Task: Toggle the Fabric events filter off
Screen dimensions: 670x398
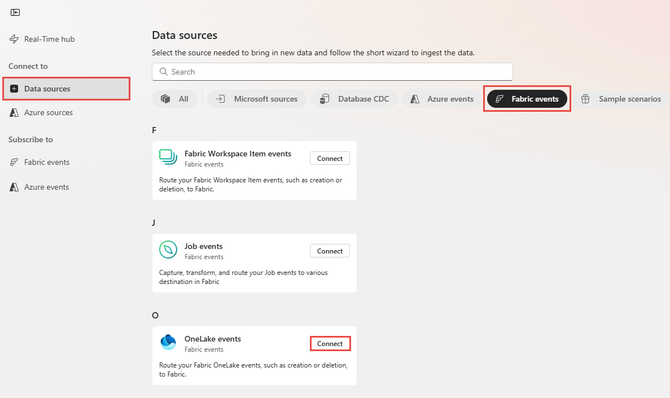Action: click(527, 99)
